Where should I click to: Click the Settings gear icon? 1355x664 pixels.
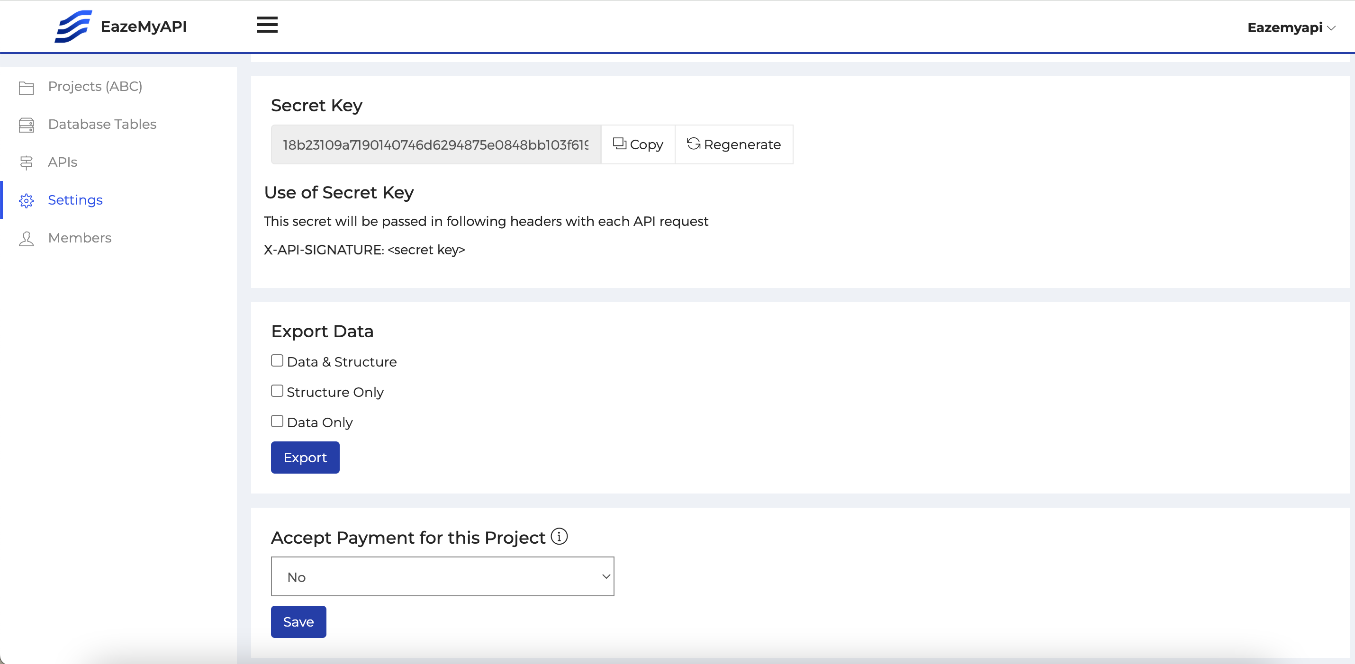tap(27, 201)
